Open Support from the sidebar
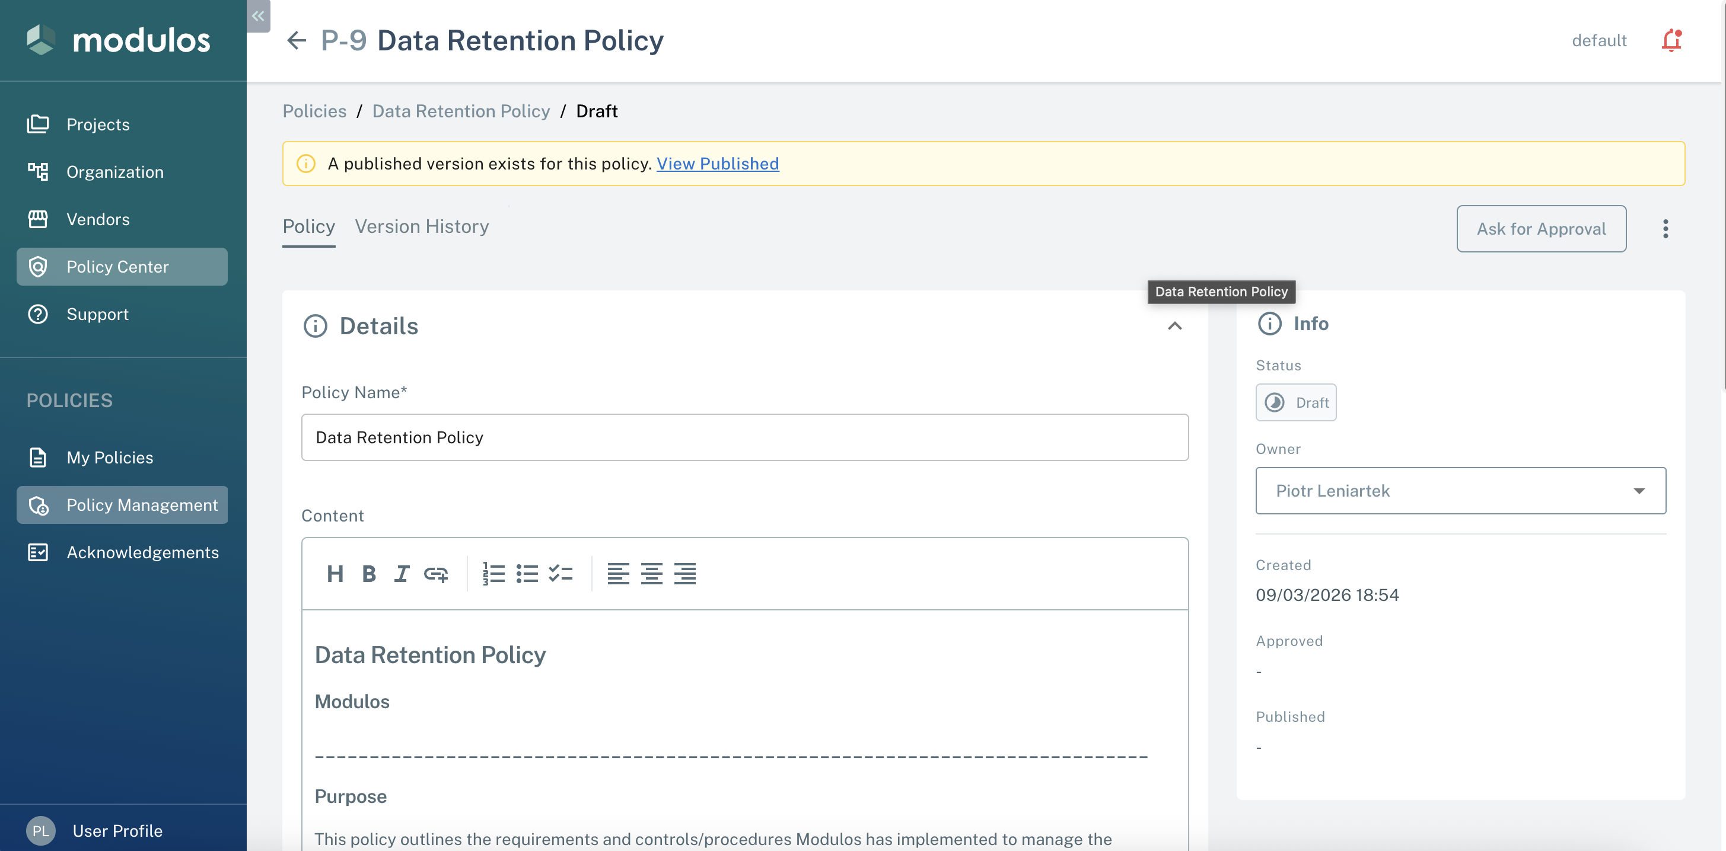 [97, 314]
